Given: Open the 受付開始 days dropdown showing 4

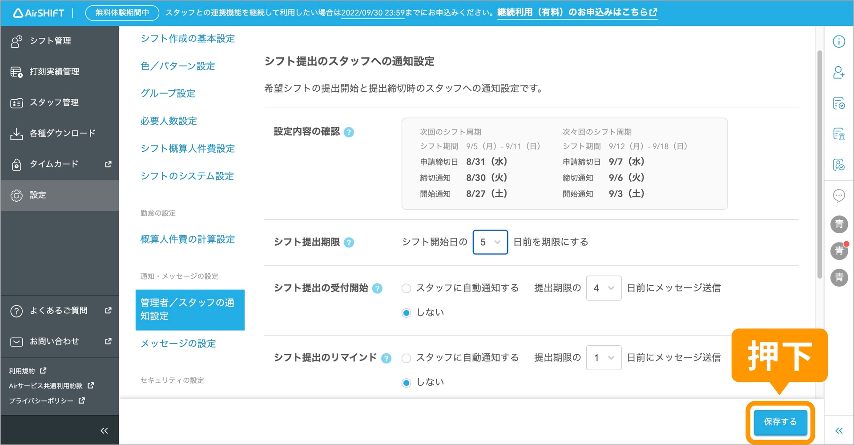Looking at the screenshot, I should click(603, 288).
